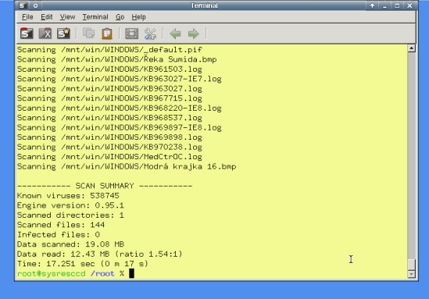Viewport: 429px width, 299px height.
Task: Toggle fullscreen mode toolbar icon
Action: click(131, 34)
